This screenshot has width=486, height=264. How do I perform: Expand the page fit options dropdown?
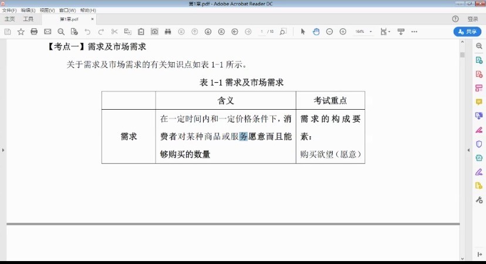coord(385,32)
